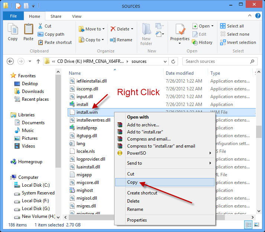Choose Open with in context menu

click(x=138, y=117)
